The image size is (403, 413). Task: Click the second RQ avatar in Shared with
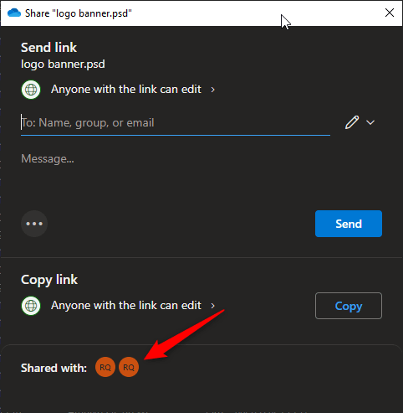129,367
